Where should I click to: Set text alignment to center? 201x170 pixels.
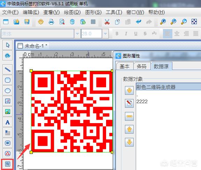click(x=177, y=34)
